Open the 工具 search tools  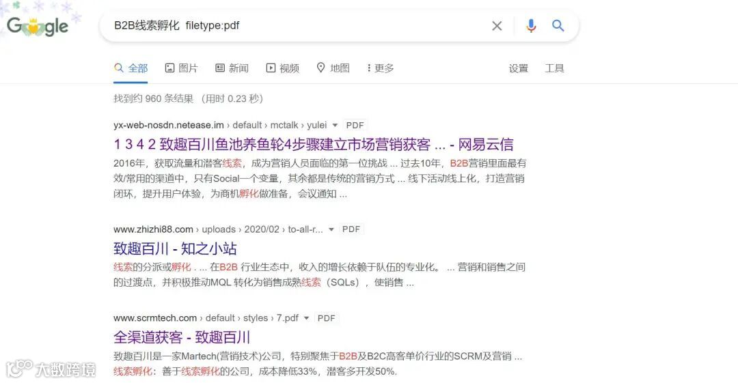(554, 69)
